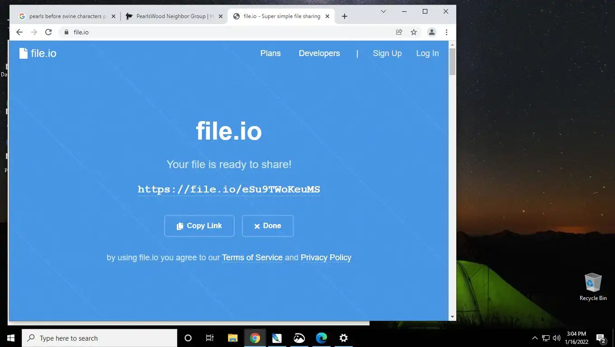Open Chrome three-dot menu
The width and height of the screenshot is (615, 347).
coord(446,32)
